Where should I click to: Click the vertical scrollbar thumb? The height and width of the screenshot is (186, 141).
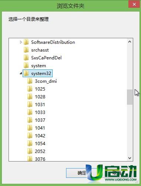129,97
